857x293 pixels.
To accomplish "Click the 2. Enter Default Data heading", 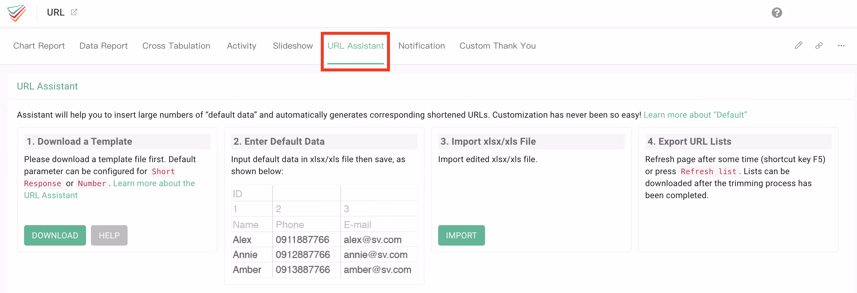I will (279, 141).
